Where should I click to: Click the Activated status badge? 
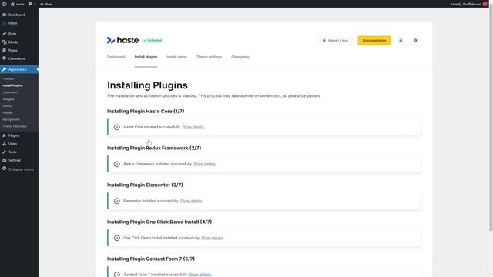coord(153,41)
